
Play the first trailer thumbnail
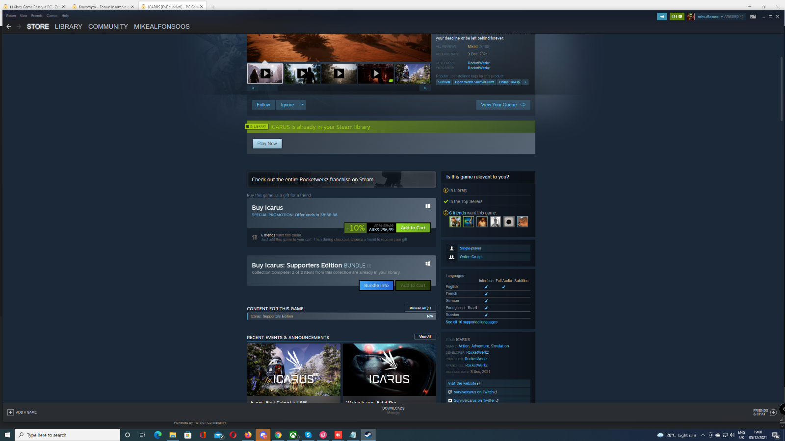pyautogui.click(x=265, y=73)
